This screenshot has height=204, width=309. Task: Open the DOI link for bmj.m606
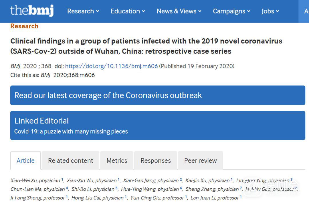click(x=111, y=66)
